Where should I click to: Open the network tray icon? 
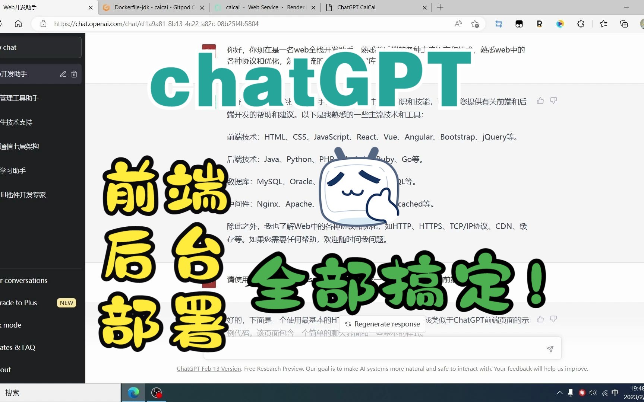tap(604, 393)
